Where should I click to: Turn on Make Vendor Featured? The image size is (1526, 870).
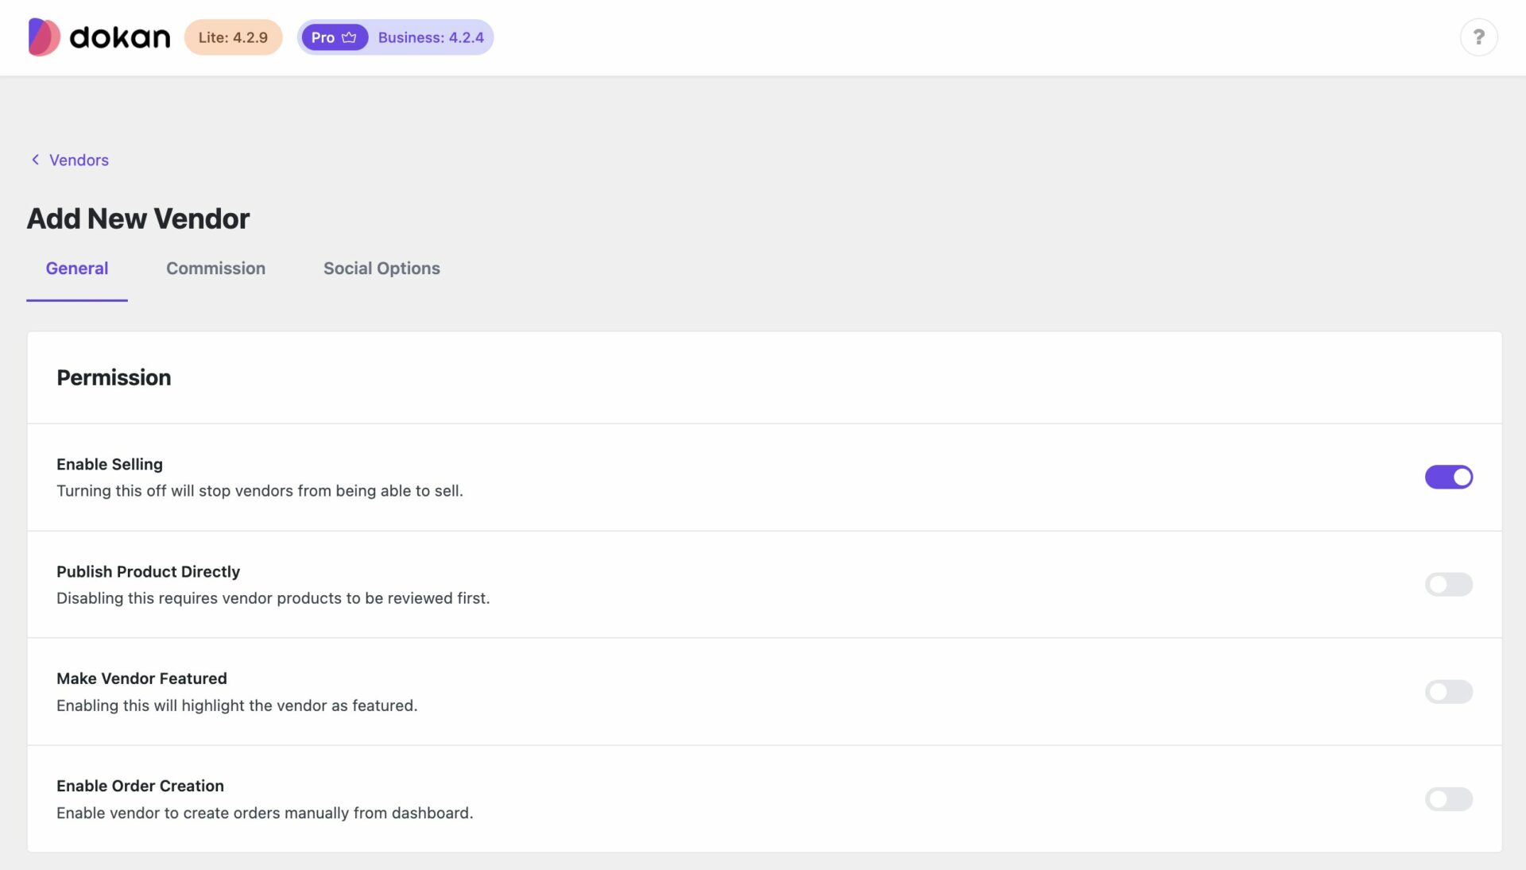pyautogui.click(x=1447, y=692)
